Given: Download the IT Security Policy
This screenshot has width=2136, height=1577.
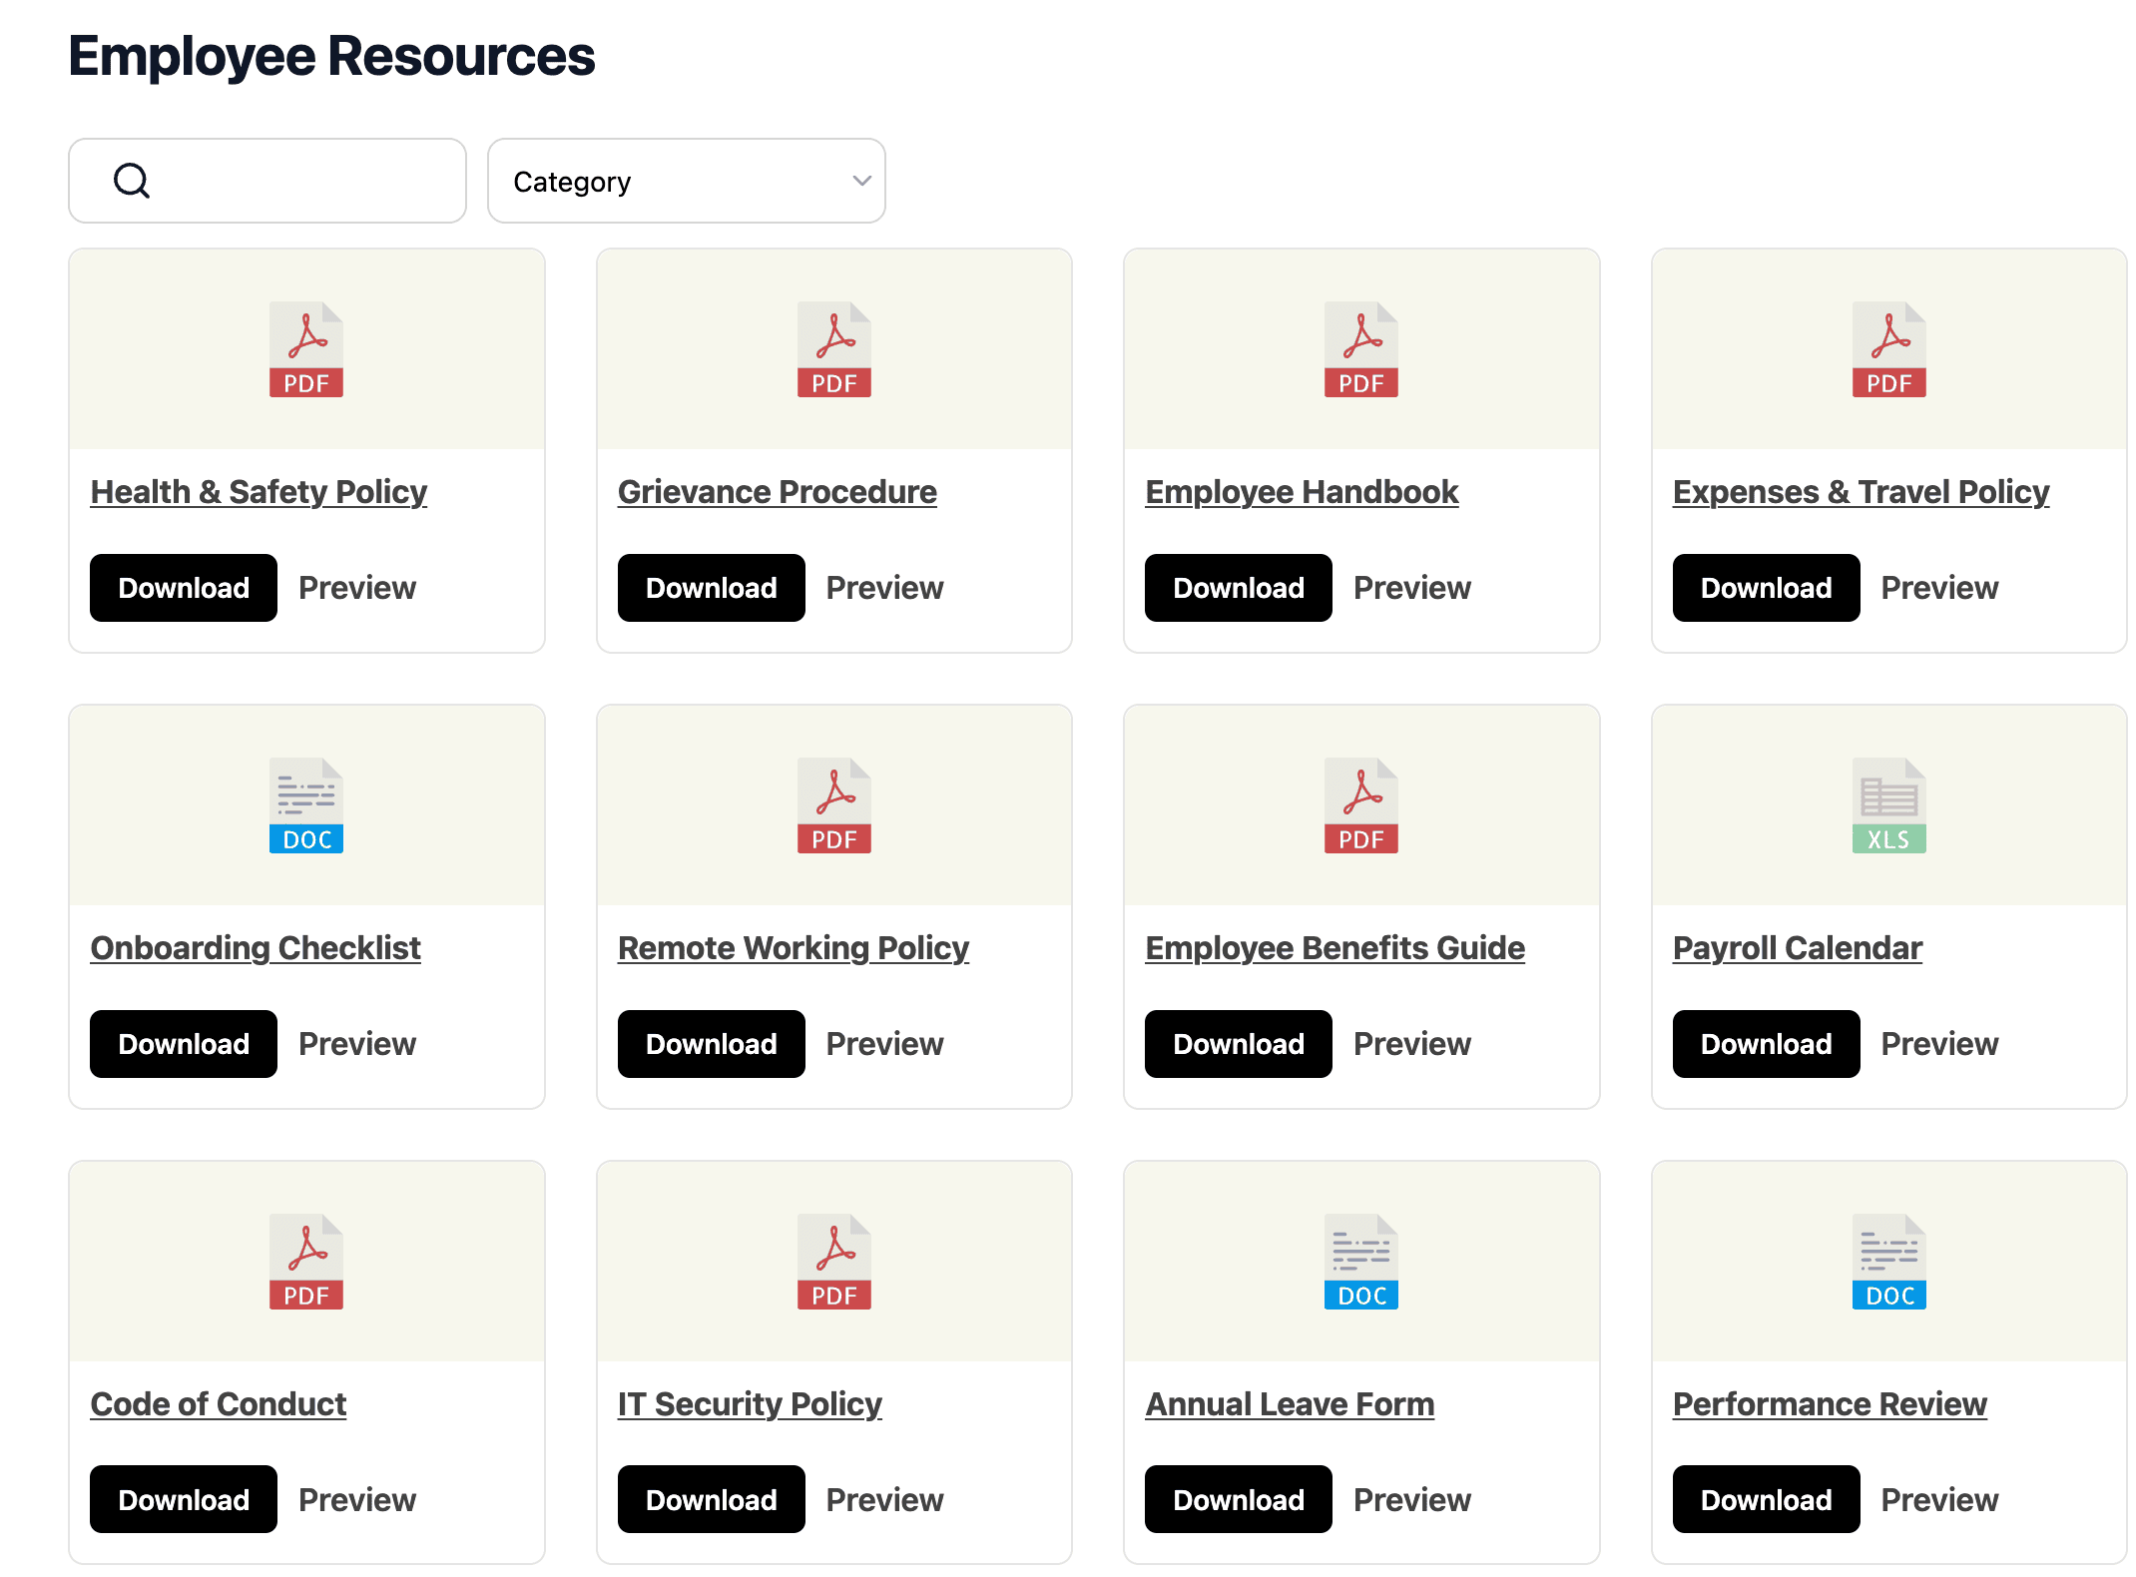Looking at the screenshot, I should click(x=712, y=1499).
